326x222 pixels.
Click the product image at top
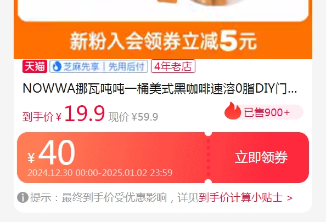tap(163, 10)
